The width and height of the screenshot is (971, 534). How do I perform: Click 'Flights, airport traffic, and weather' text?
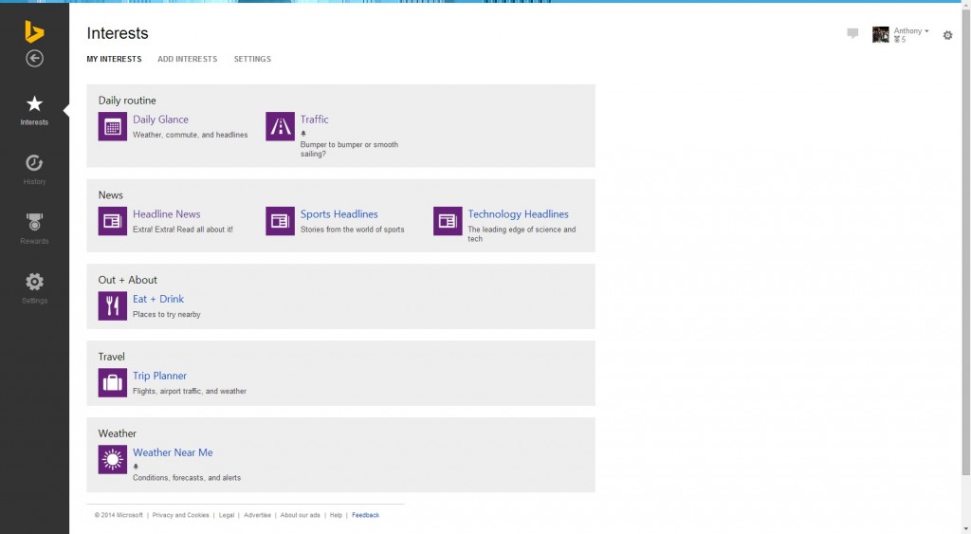coord(190,391)
